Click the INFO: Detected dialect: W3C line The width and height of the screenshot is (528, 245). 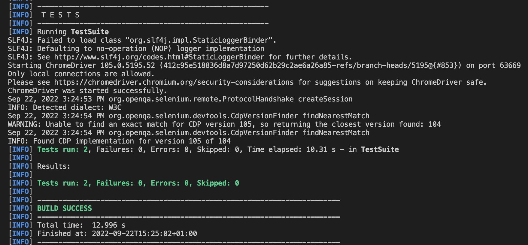[65, 107]
